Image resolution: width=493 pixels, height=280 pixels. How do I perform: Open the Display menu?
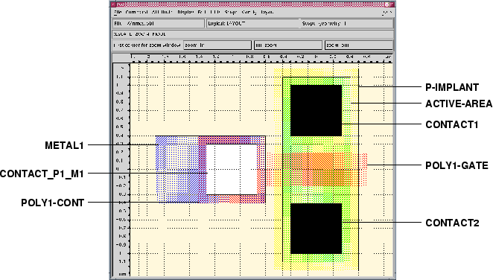pos(185,12)
